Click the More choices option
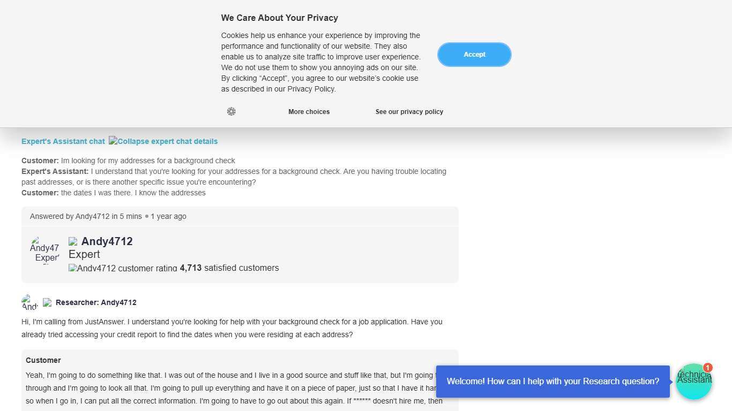Image resolution: width=732 pixels, height=411 pixels. coord(309,112)
